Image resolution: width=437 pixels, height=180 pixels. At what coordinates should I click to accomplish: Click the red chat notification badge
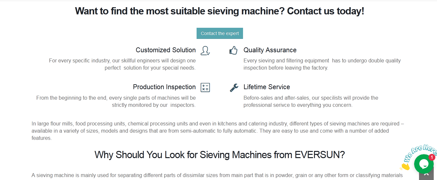pos(432,157)
